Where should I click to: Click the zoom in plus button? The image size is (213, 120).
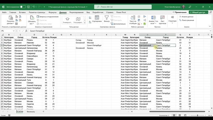(x=206, y=115)
